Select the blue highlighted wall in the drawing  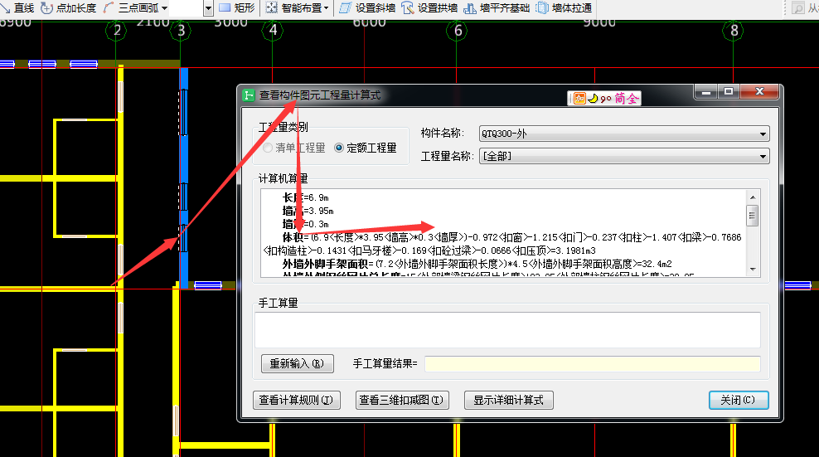click(184, 177)
